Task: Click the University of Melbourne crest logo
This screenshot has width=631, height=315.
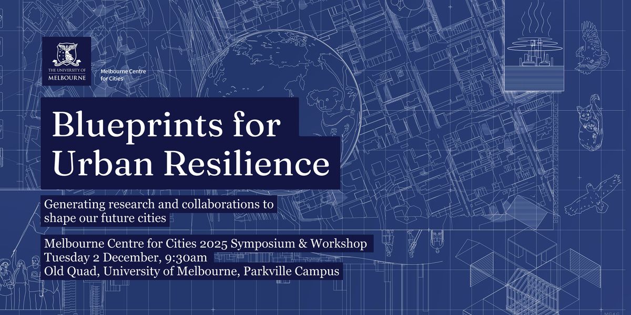Action: 66,59
